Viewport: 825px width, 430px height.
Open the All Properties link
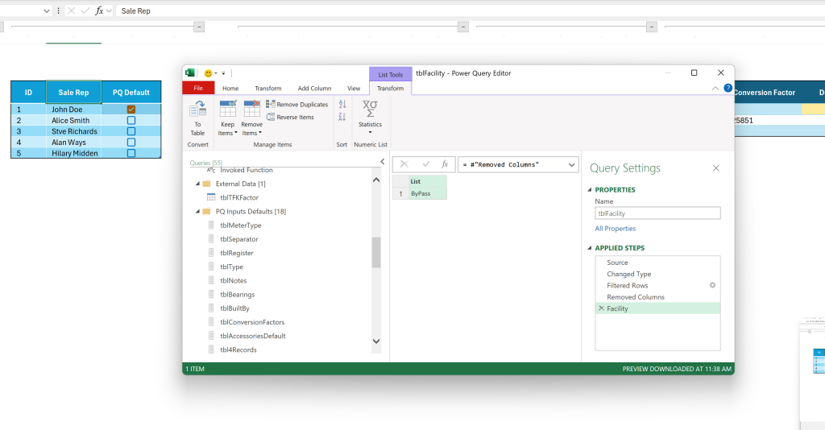(x=615, y=229)
